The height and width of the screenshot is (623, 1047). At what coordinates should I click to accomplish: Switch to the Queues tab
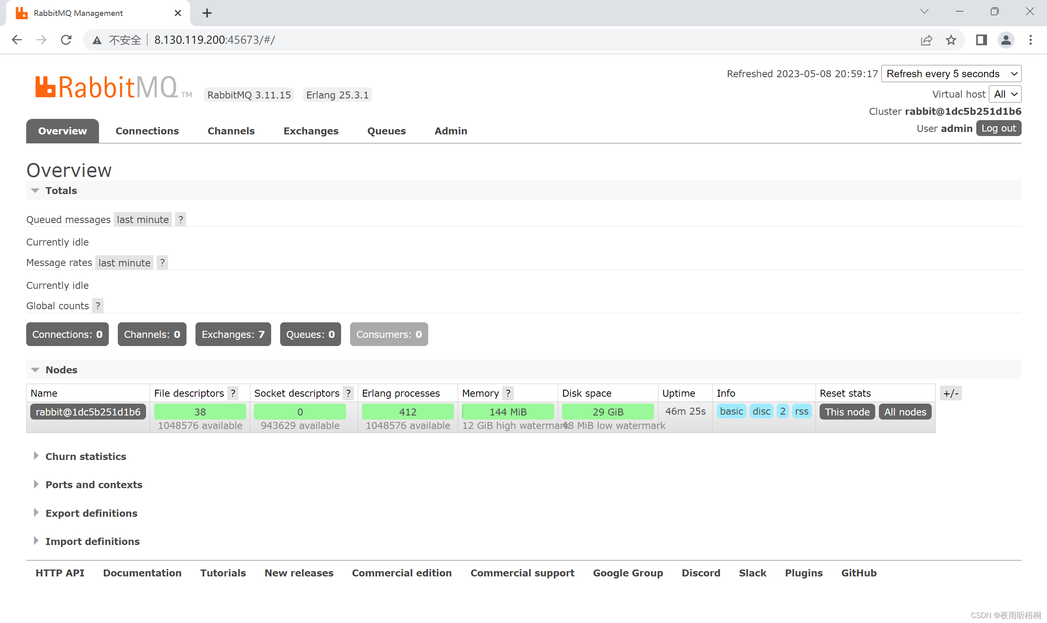(x=386, y=131)
